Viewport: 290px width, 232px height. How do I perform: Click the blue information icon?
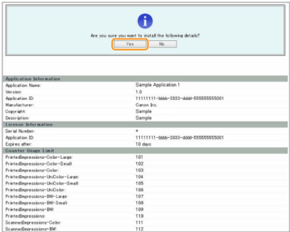(145, 21)
